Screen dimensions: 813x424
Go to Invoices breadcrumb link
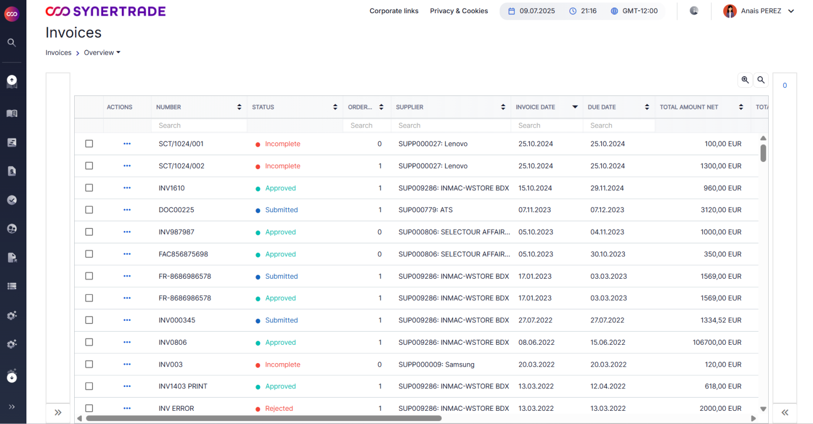coord(58,52)
